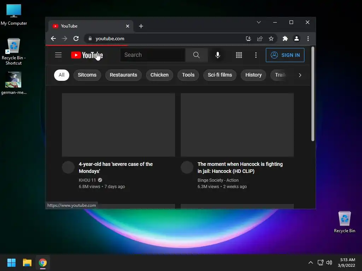Go back in Chrome
This screenshot has width=362, height=271.
tap(53, 38)
